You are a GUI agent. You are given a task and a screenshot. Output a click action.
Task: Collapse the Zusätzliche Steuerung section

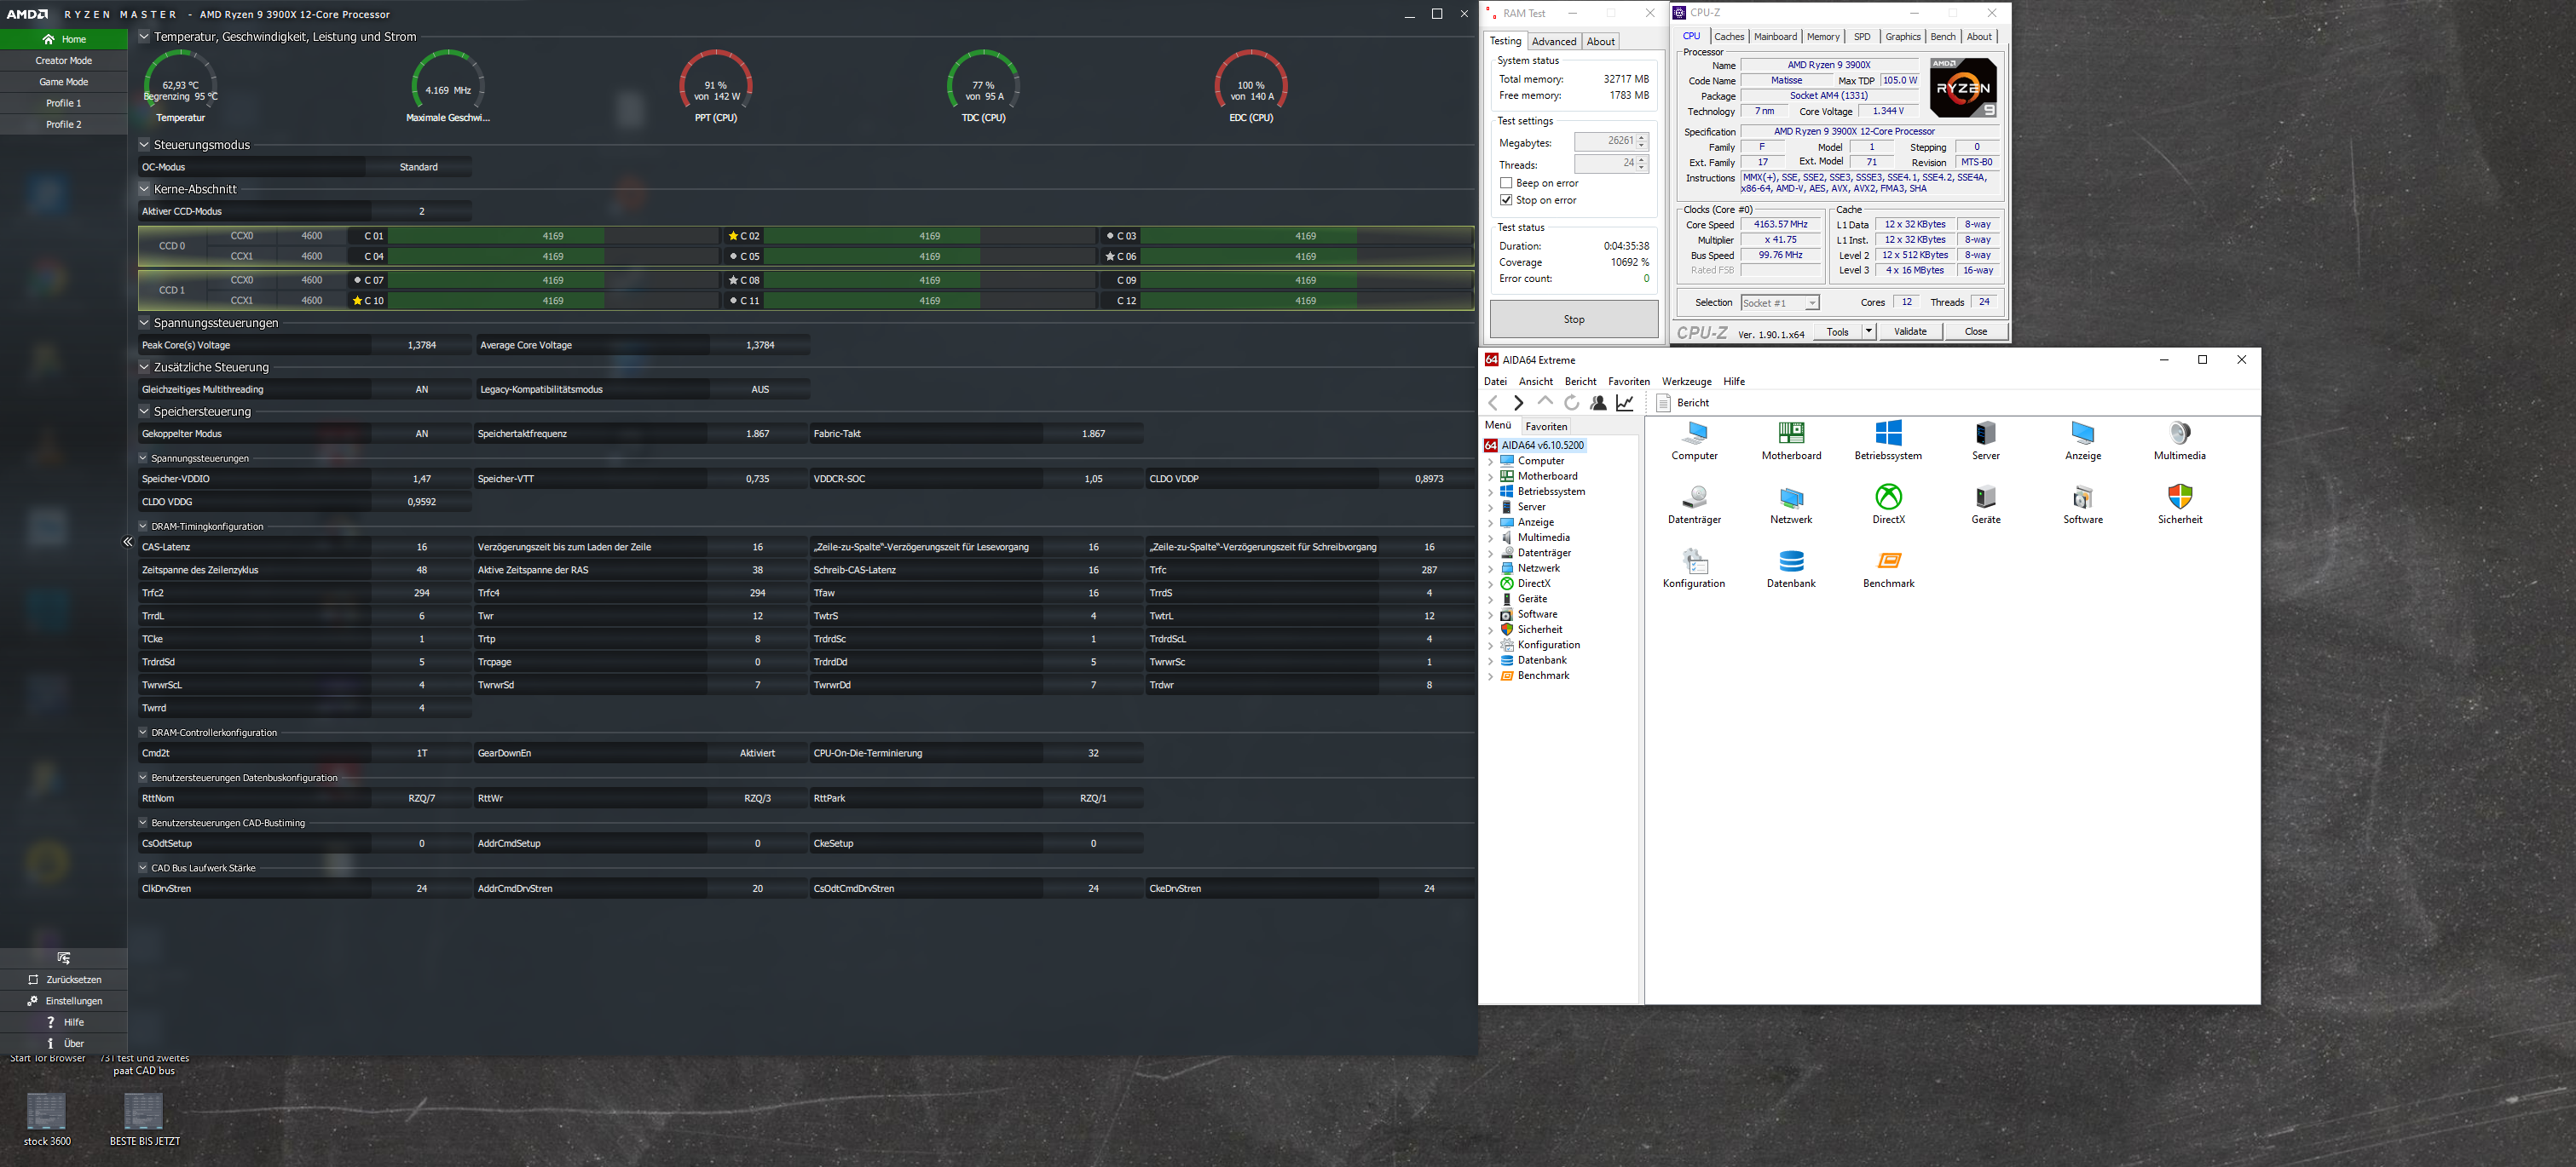144,366
